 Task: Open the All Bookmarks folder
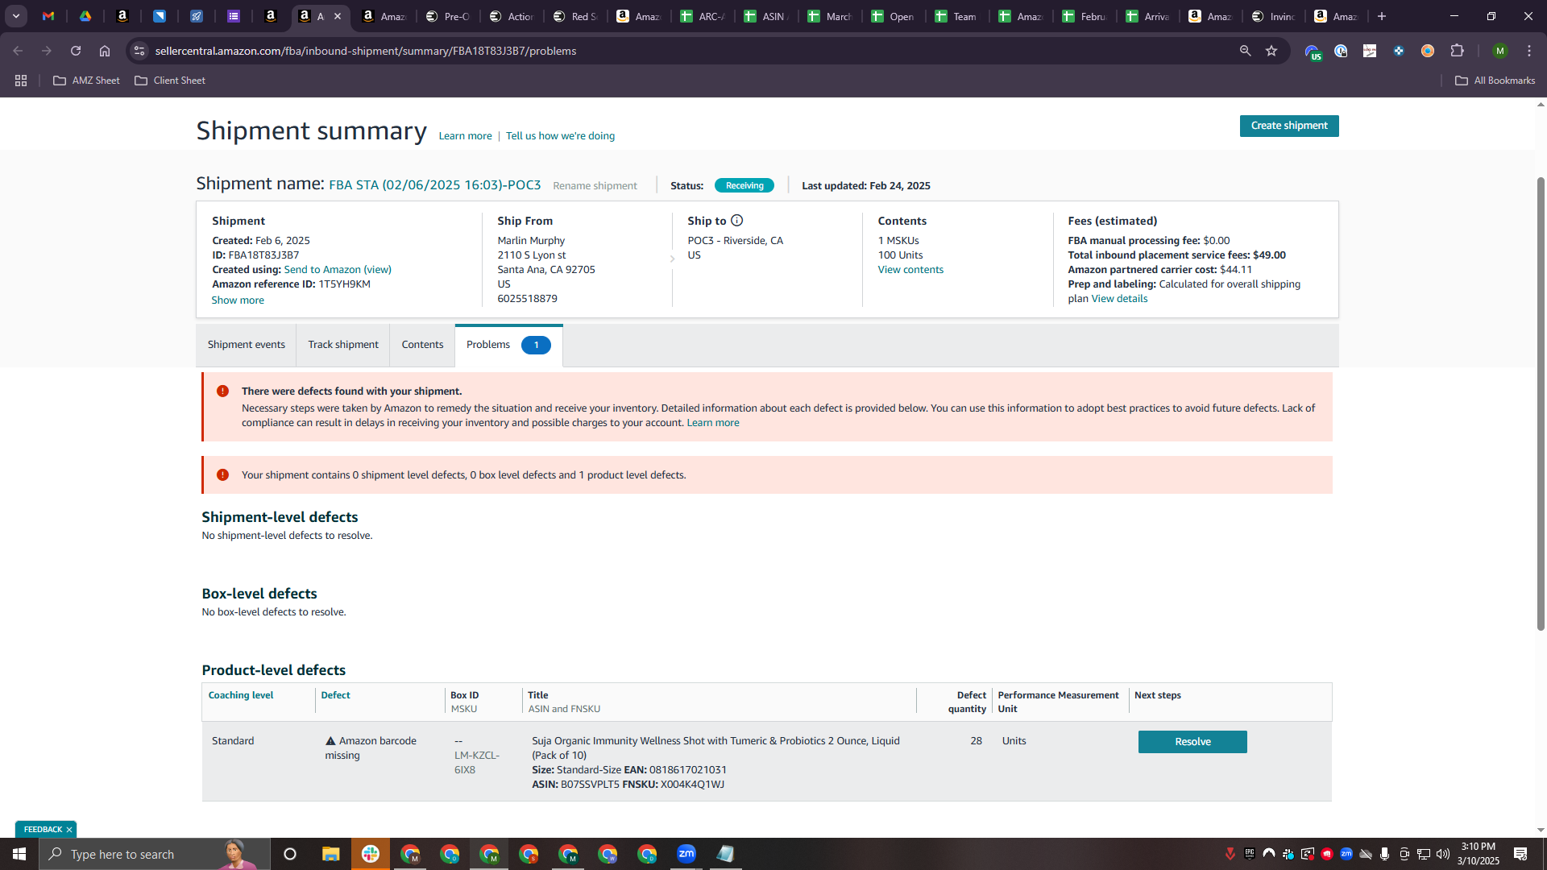[x=1495, y=81]
